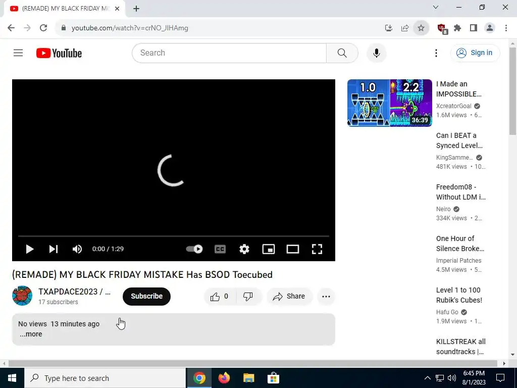The height and width of the screenshot is (388, 517).
Task: Reload the page
Action: [x=43, y=28]
